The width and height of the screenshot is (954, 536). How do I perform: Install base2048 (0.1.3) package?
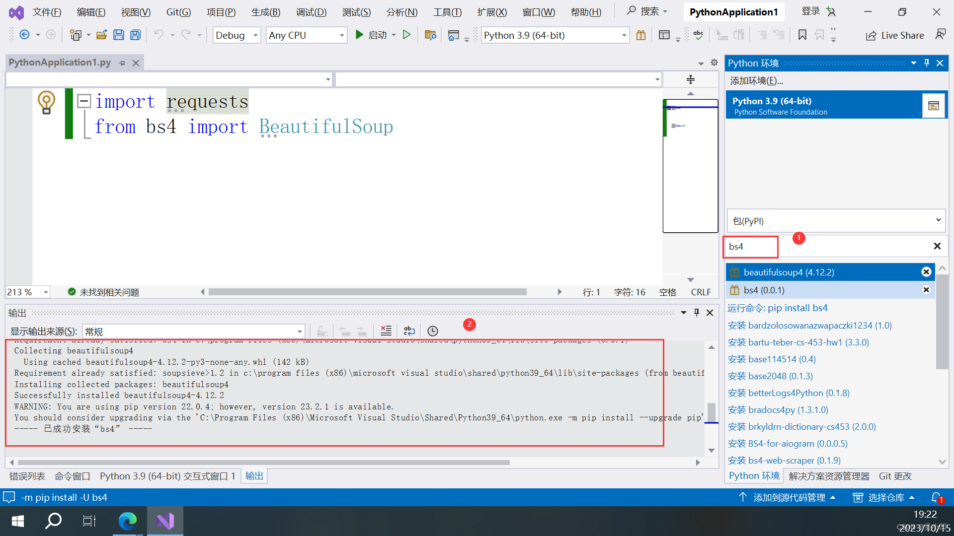(x=770, y=376)
